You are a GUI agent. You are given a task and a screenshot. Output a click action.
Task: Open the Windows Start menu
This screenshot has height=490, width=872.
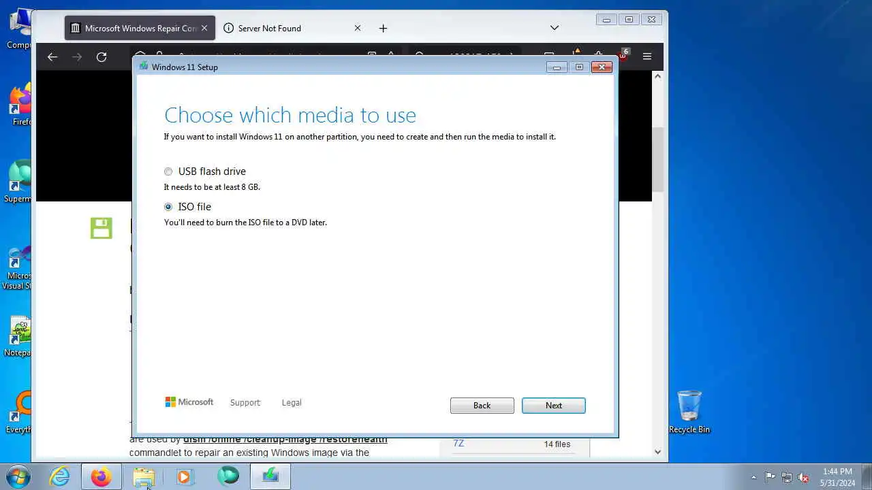coord(18,476)
